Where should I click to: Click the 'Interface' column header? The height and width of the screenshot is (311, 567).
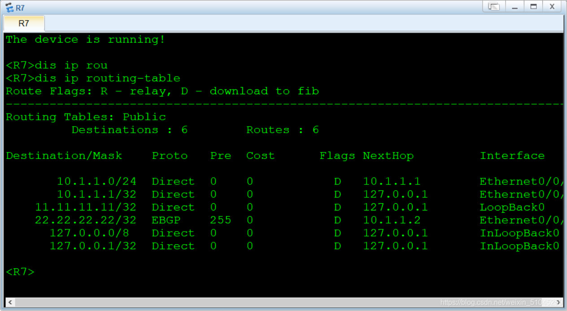(x=512, y=156)
